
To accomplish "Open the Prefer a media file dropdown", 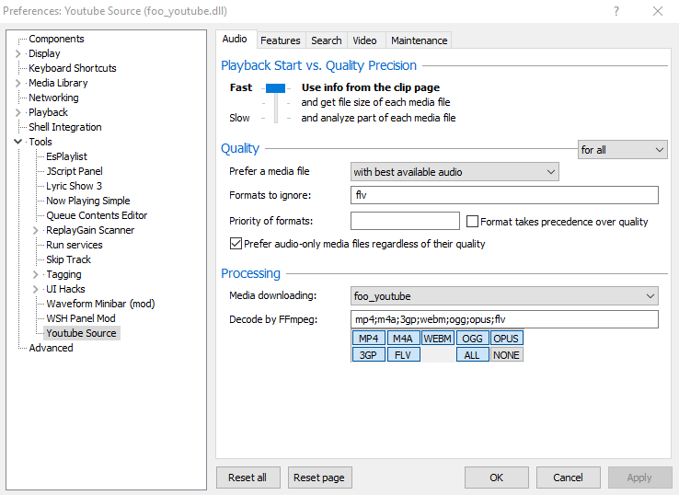I will click(455, 172).
